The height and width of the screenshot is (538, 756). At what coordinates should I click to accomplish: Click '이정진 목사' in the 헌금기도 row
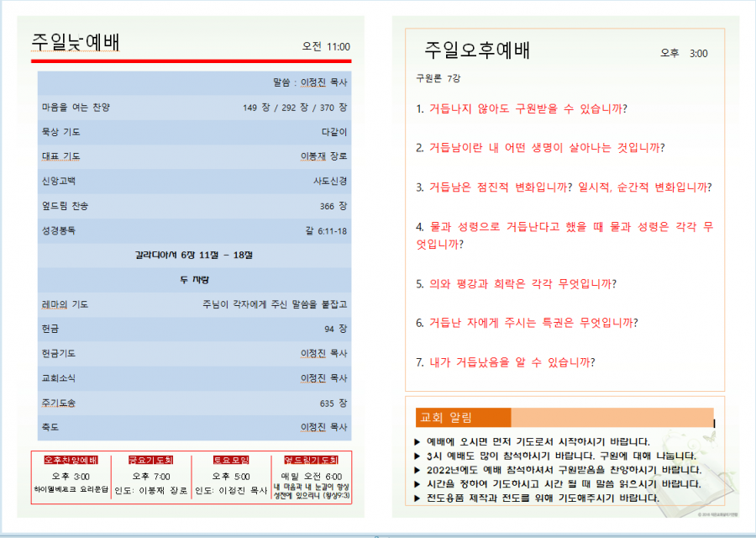323,353
